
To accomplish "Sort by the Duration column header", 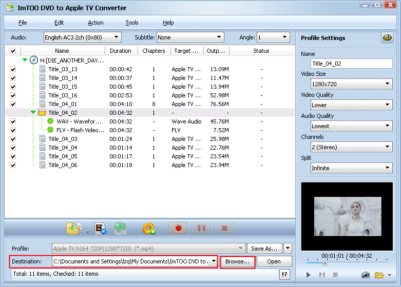I will [121, 51].
